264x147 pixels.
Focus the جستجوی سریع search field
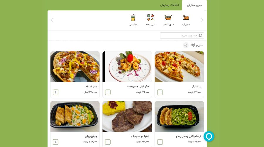tap(182, 36)
